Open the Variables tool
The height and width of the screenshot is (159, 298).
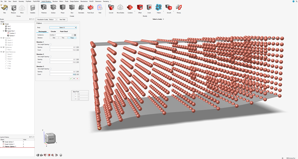(x=32, y=7)
